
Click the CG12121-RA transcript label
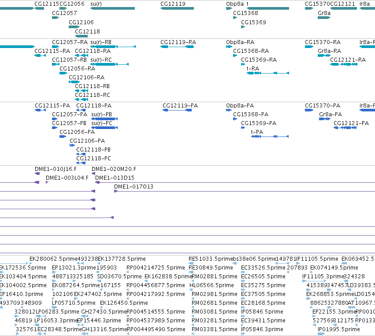tap(348, 60)
